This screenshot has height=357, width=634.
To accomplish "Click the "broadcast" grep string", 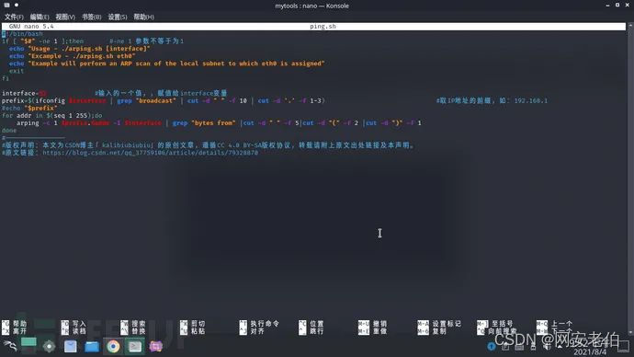I will click(156, 101).
